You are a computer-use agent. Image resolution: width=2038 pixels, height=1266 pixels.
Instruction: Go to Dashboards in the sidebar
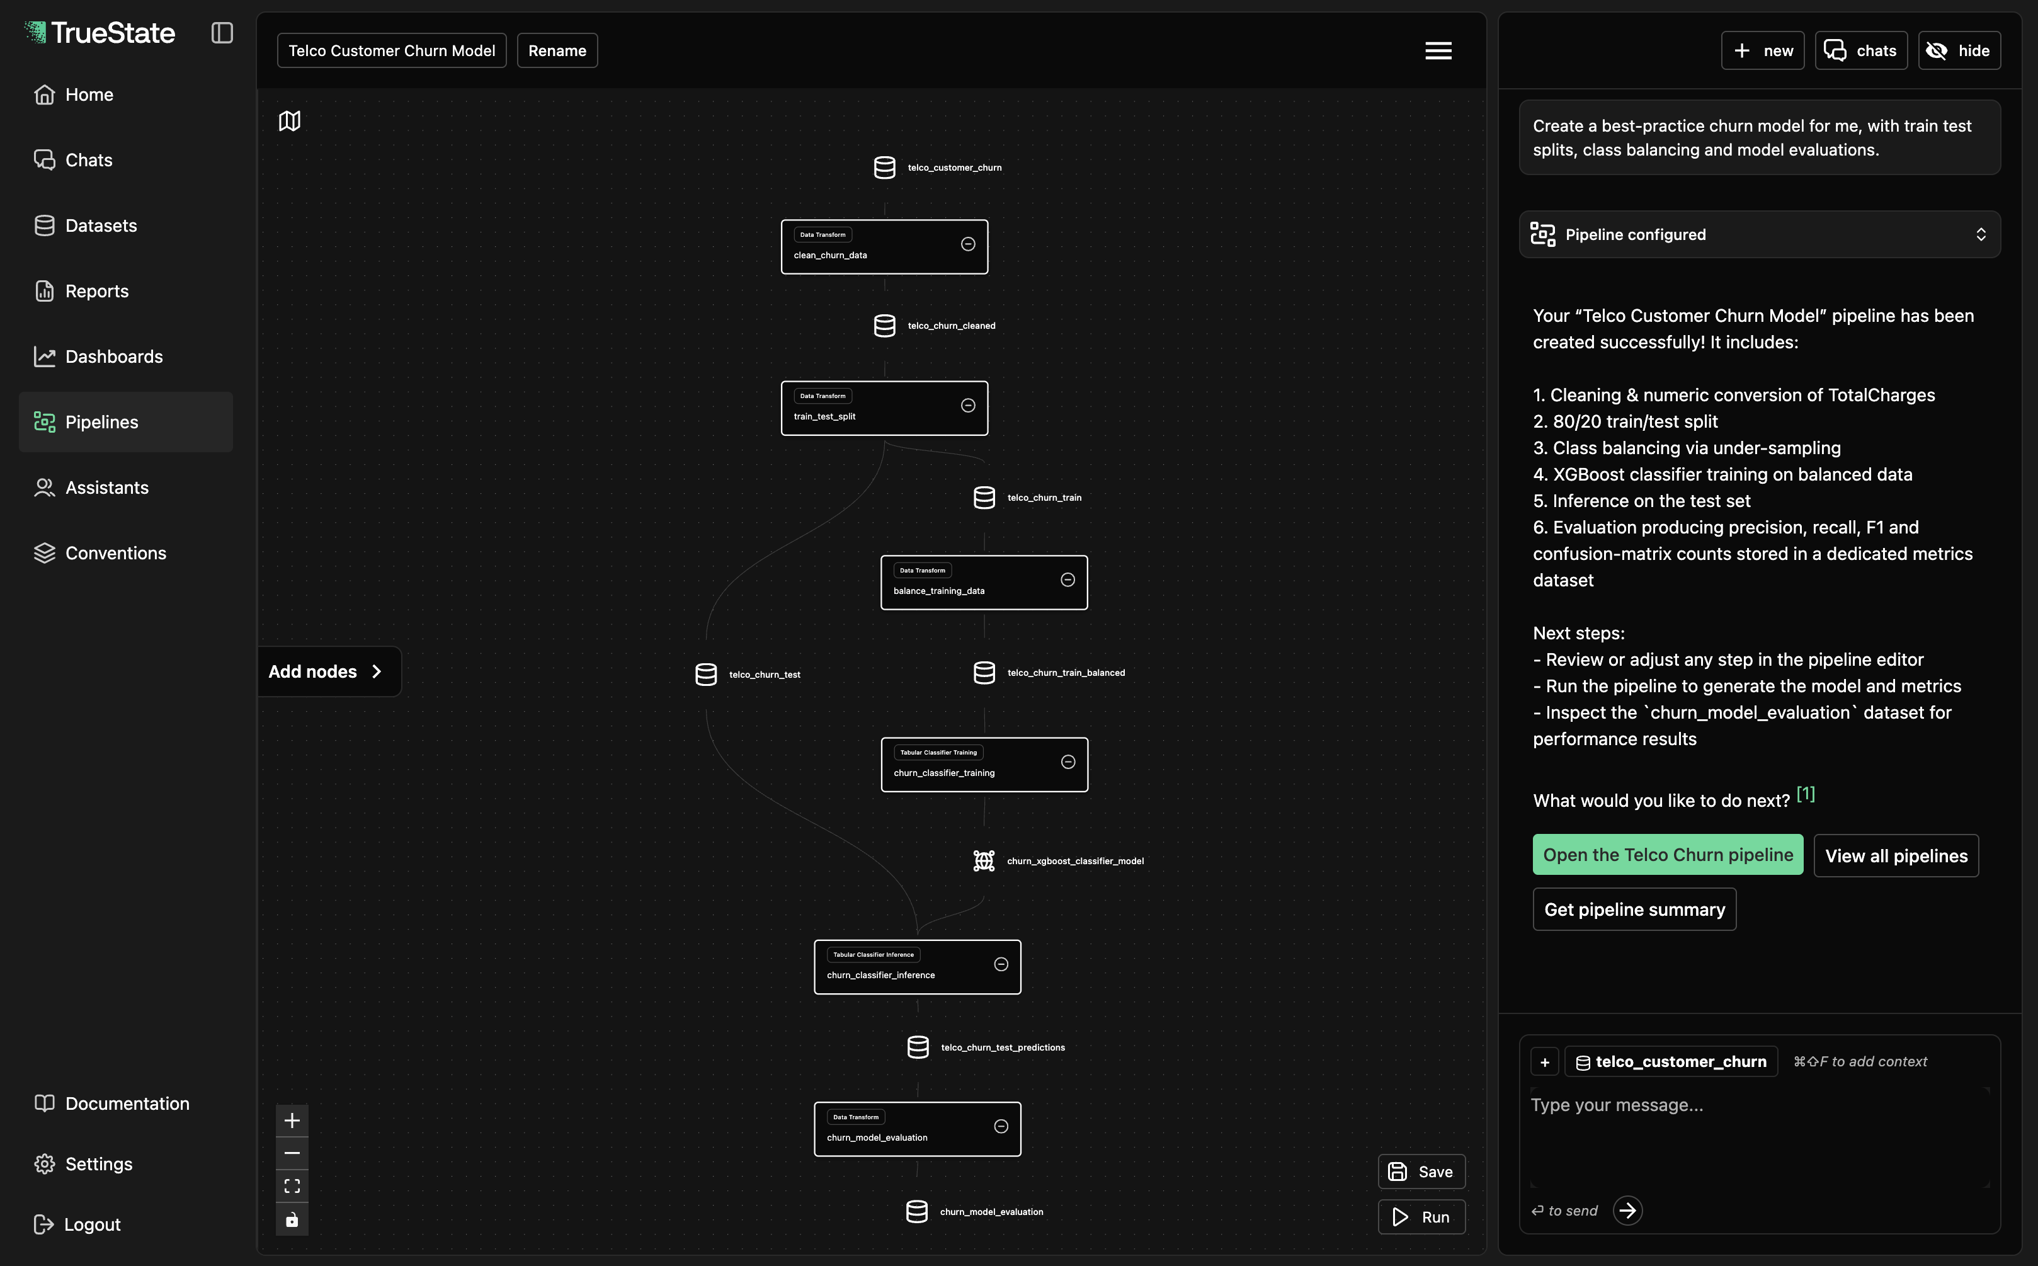pos(114,356)
